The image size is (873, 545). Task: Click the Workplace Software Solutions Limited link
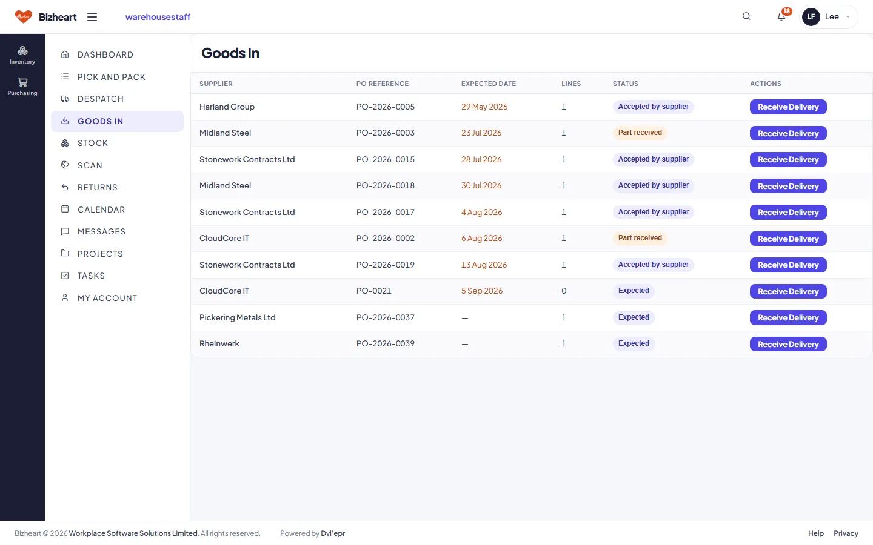[133, 533]
